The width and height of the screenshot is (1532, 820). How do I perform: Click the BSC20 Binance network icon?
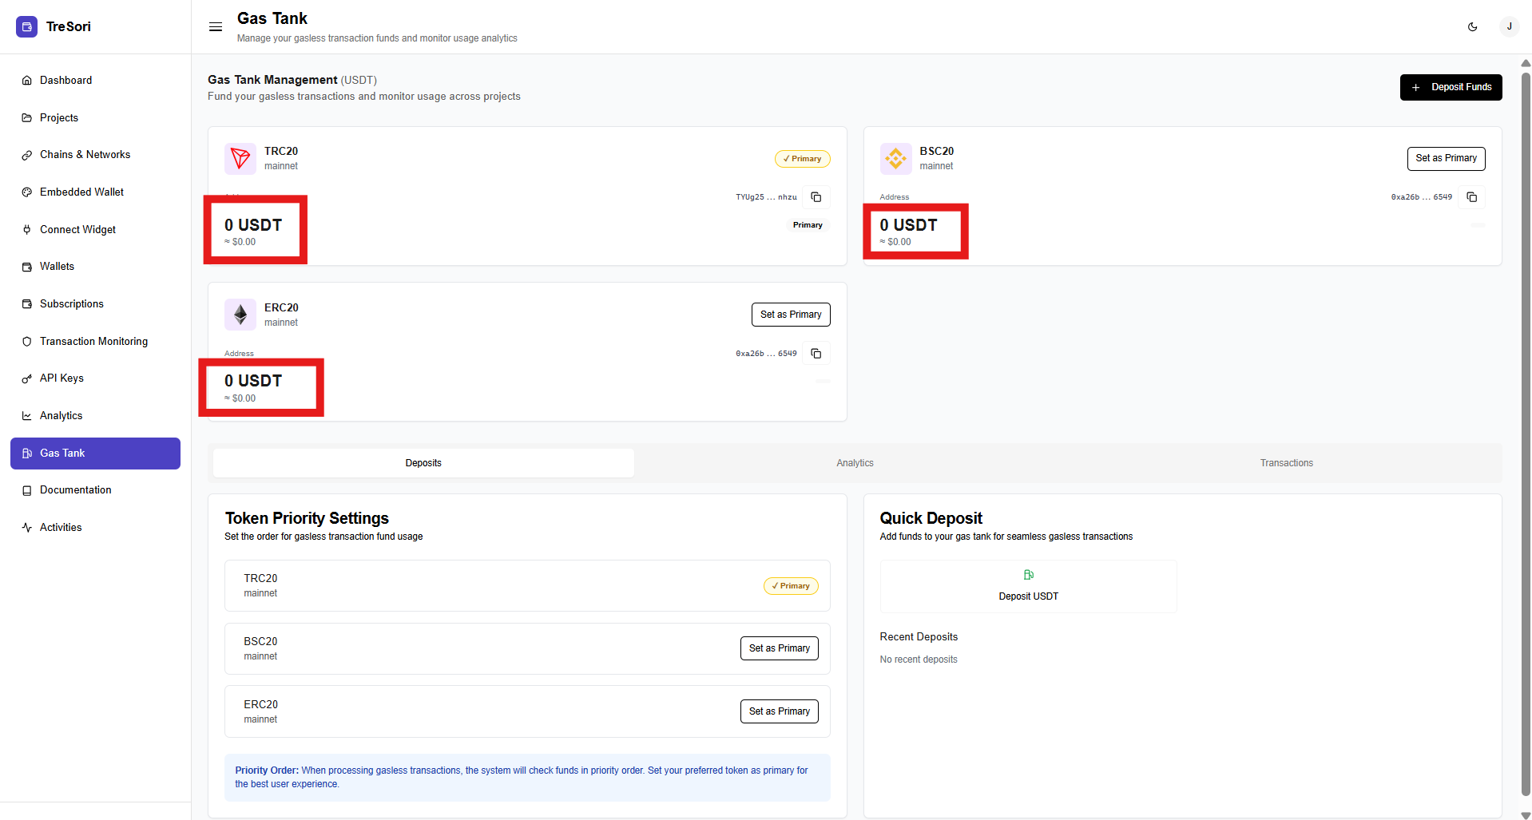(895, 158)
